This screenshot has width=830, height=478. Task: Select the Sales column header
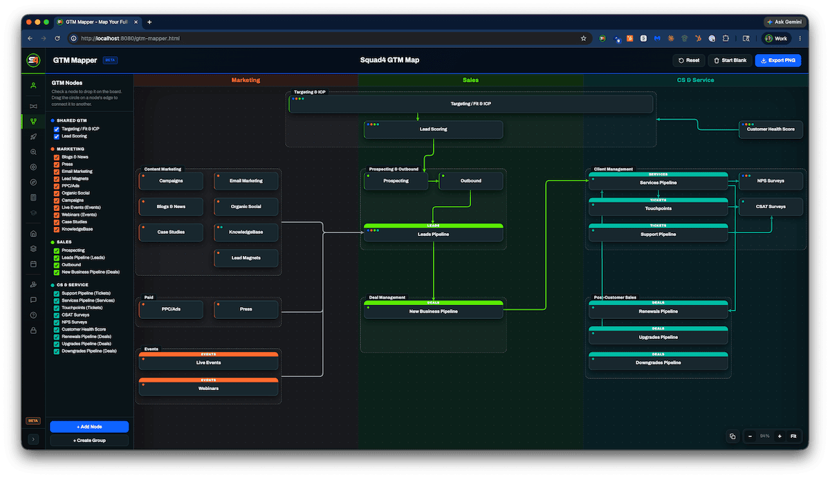coord(470,80)
